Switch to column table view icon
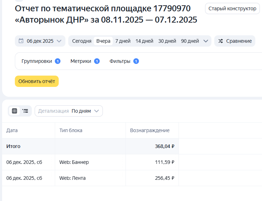The height and width of the screenshot is (201, 262). [14, 111]
